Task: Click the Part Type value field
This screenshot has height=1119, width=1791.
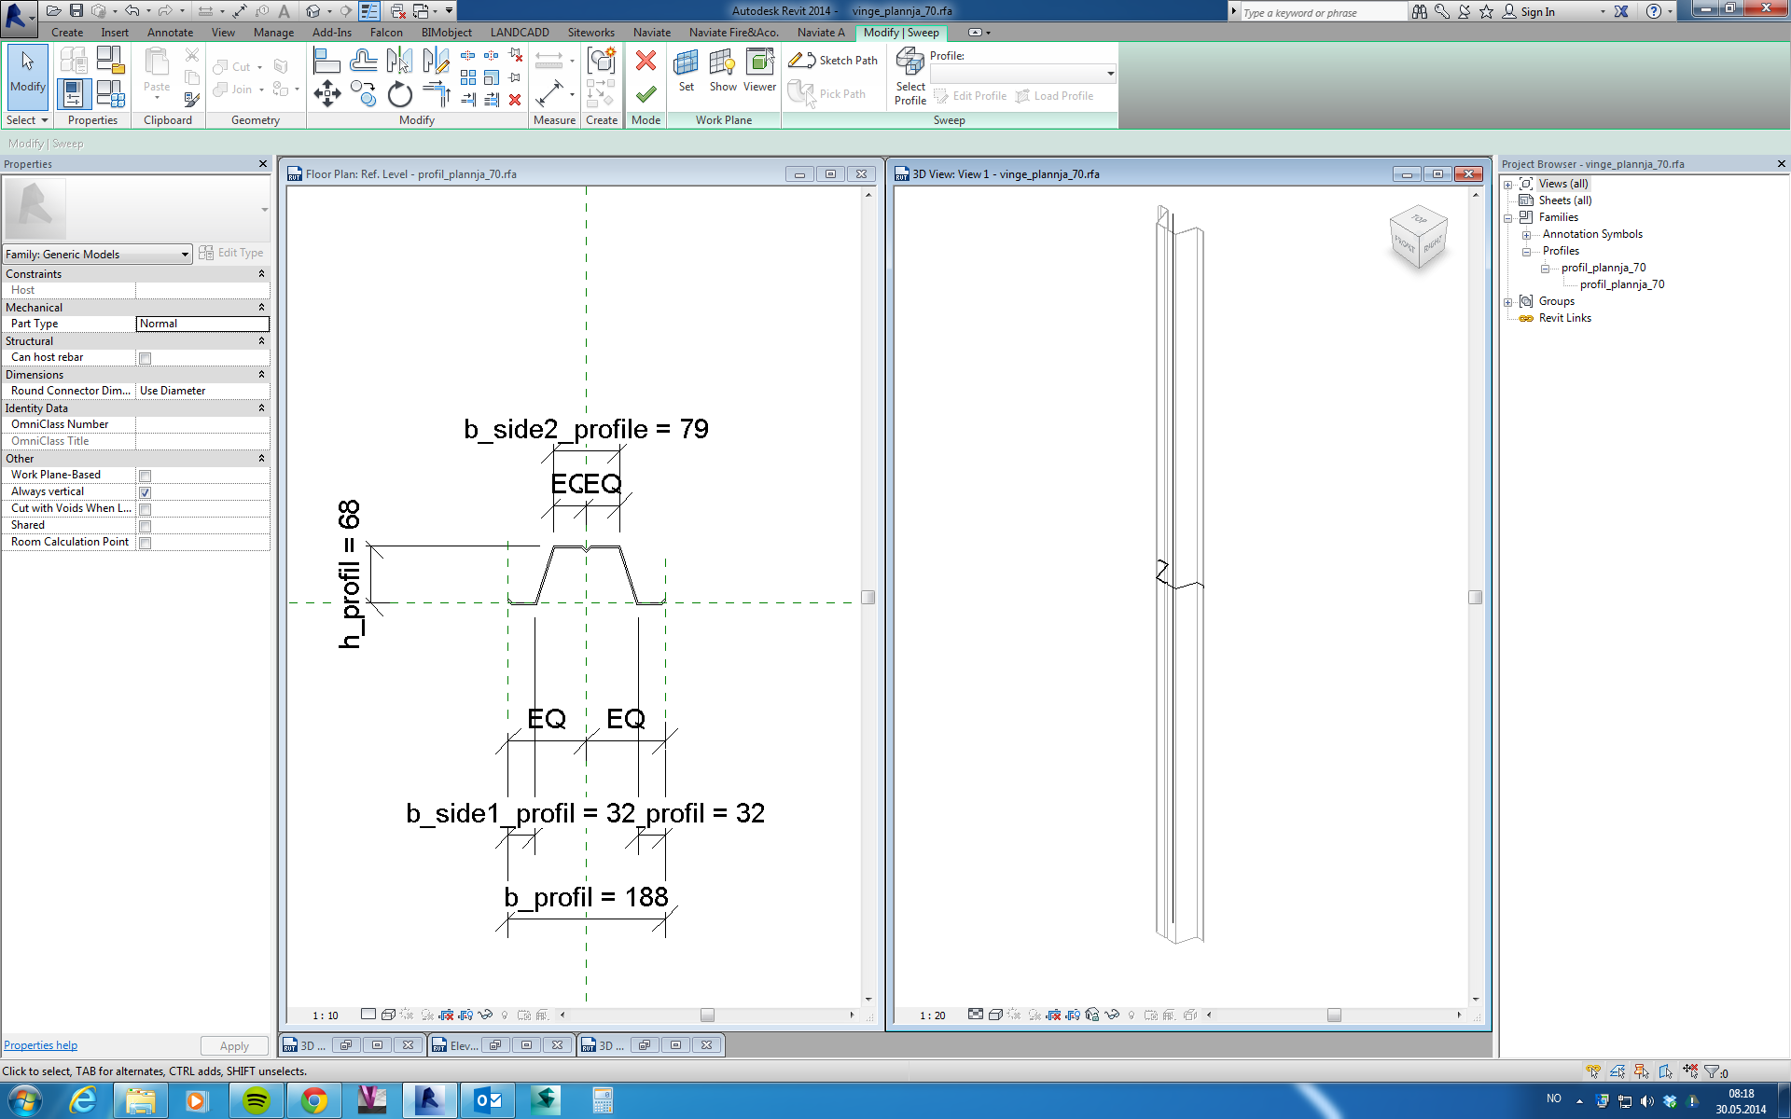Action: point(202,324)
